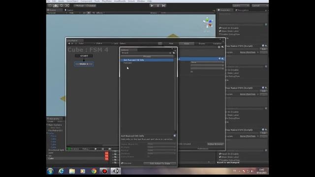
Task: Toggle the top Enable DebugFlow checkbox
Action: coord(220,34)
